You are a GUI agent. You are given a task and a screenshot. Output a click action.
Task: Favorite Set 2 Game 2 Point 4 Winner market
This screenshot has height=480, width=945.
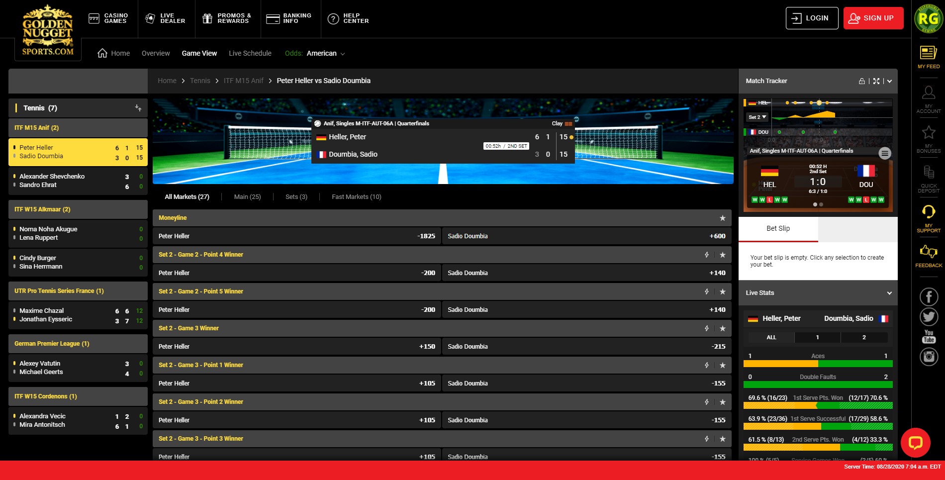[x=722, y=255]
